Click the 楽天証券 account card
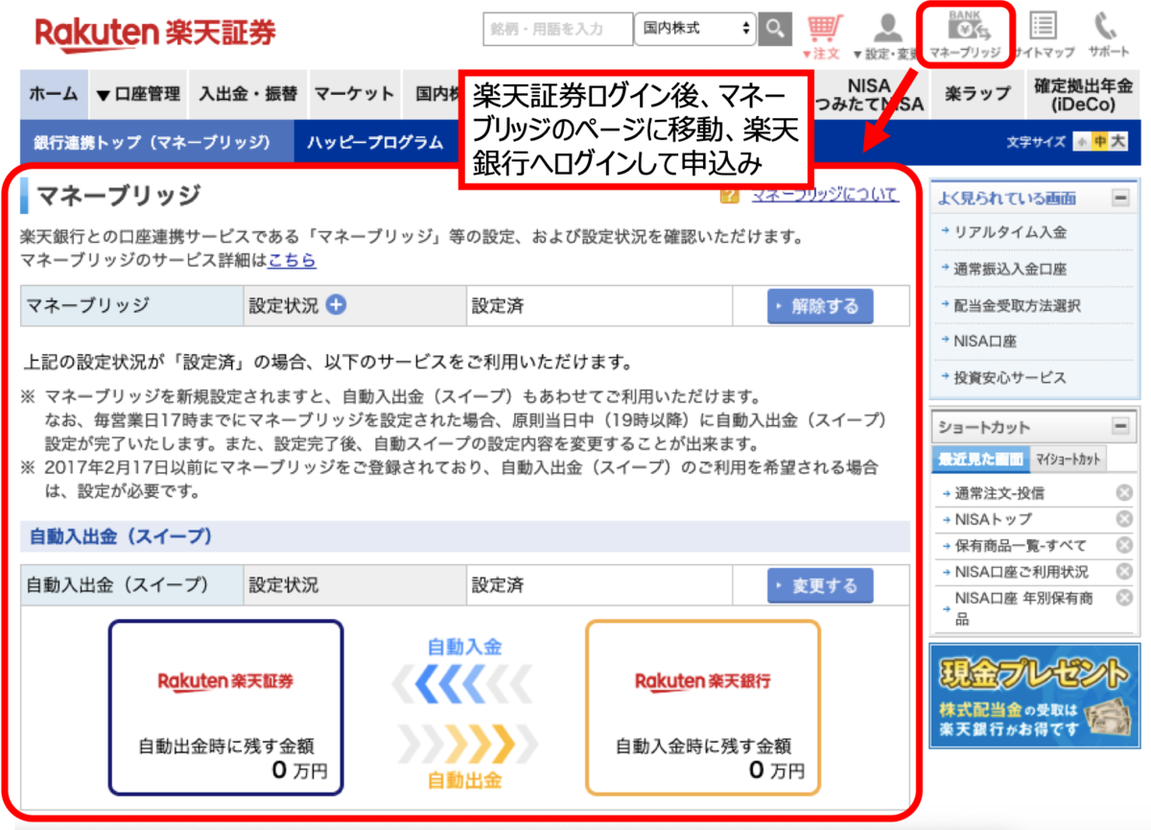Viewport: 1151px width, 830px height. 225,707
